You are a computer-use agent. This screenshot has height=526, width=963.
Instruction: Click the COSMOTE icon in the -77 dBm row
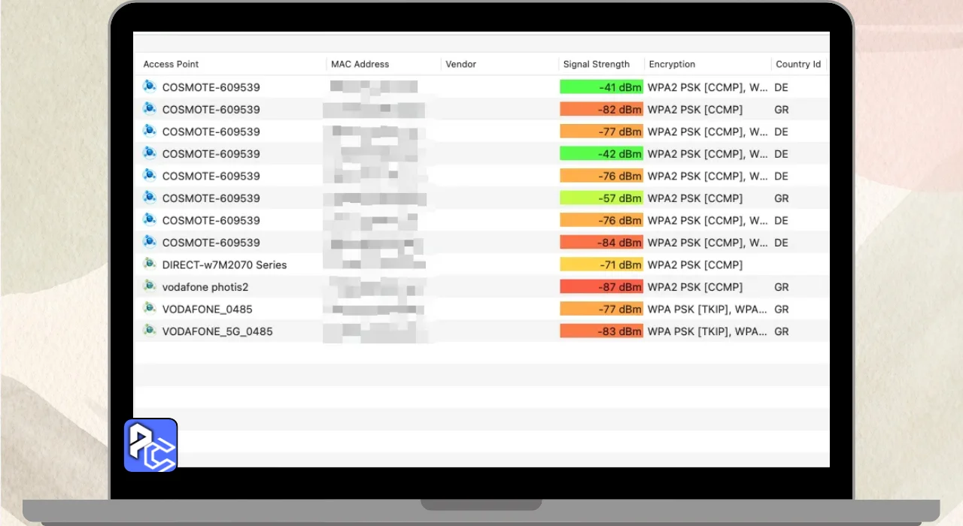click(x=149, y=131)
